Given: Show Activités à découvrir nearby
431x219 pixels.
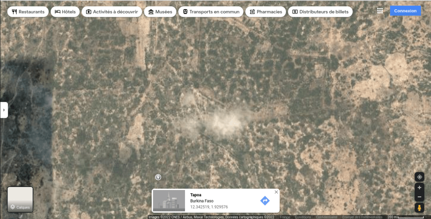Looking at the screenshot, I should [x=112, y=12].
